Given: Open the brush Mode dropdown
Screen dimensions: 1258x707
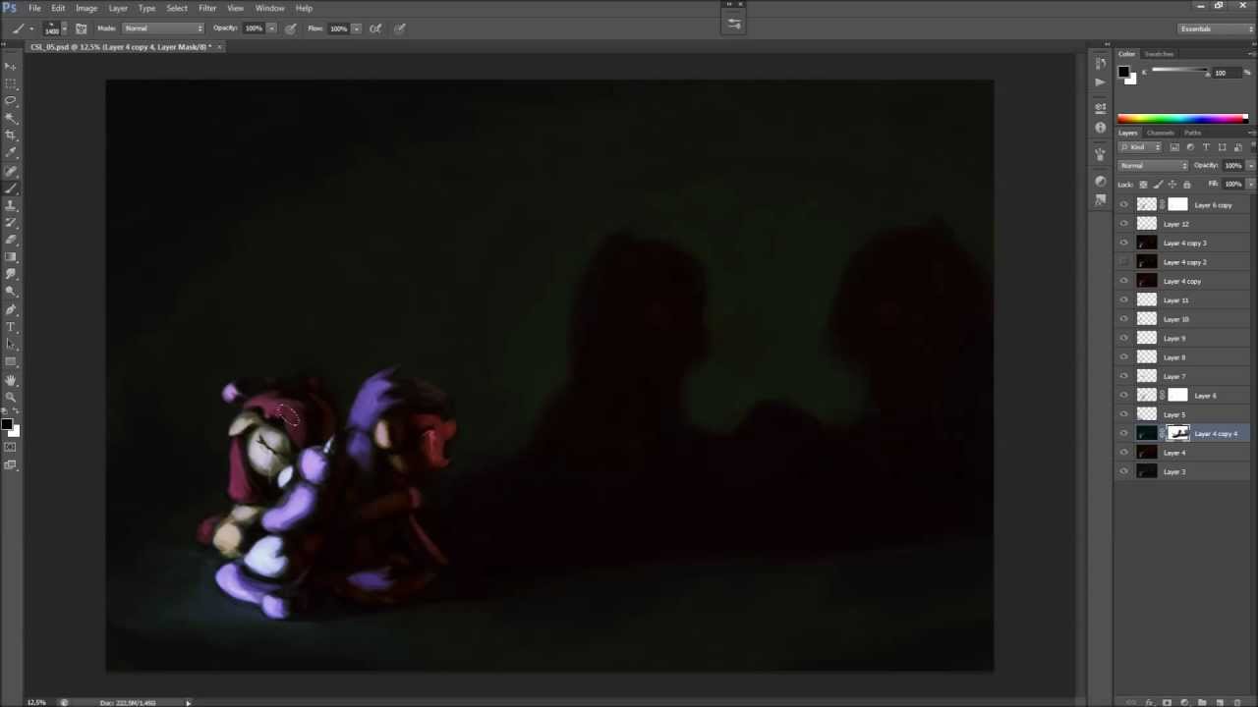Looking at the screenshot, I should pos(160,28).
